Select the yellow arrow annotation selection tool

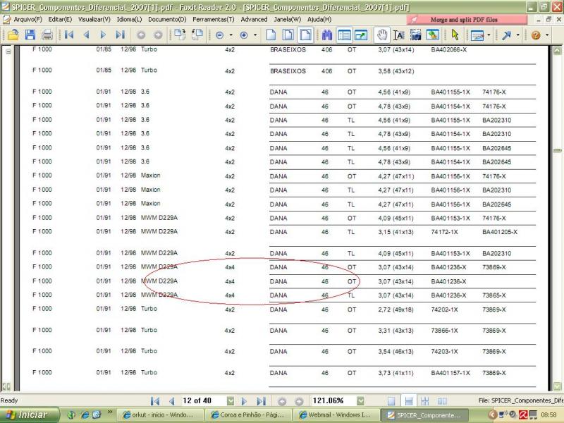[x=455, y=35]
